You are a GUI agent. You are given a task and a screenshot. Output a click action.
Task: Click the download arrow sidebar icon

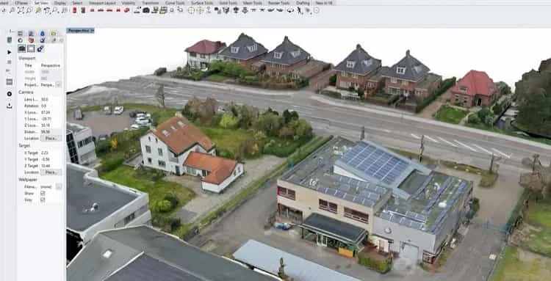coord(9,106)
